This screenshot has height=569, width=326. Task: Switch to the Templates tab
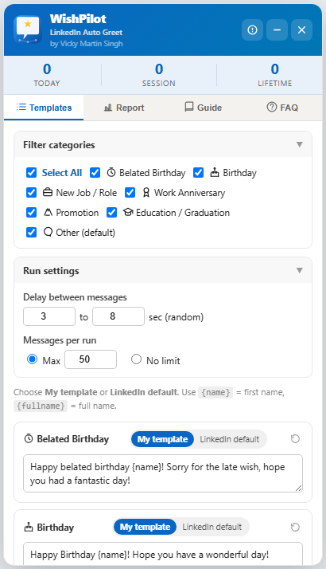coord(44,108)
